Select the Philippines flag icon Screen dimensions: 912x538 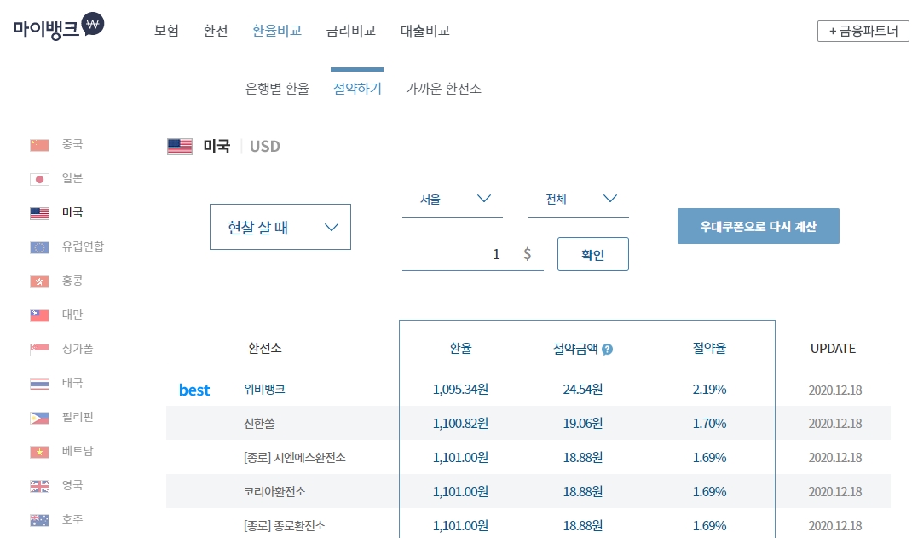tap(39, 418)
